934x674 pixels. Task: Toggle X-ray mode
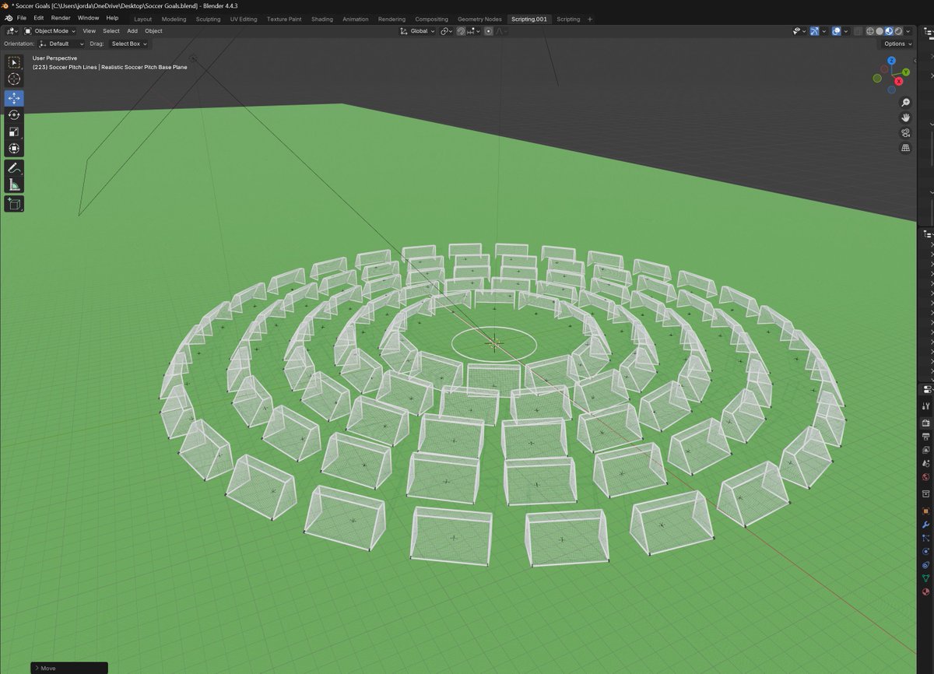[858, 31]
